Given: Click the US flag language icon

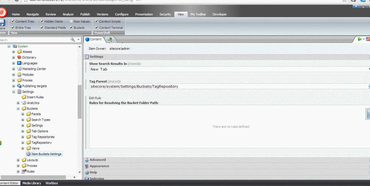Looking at the screenshot, I should pyautogui.click(x=368, y=39).
